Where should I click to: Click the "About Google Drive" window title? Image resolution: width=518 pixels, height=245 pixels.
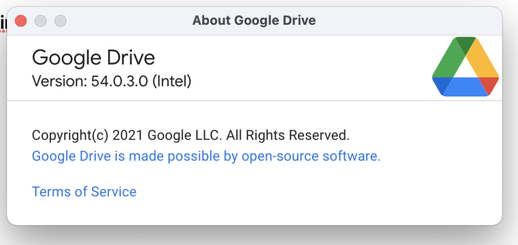tap(254, 20)
